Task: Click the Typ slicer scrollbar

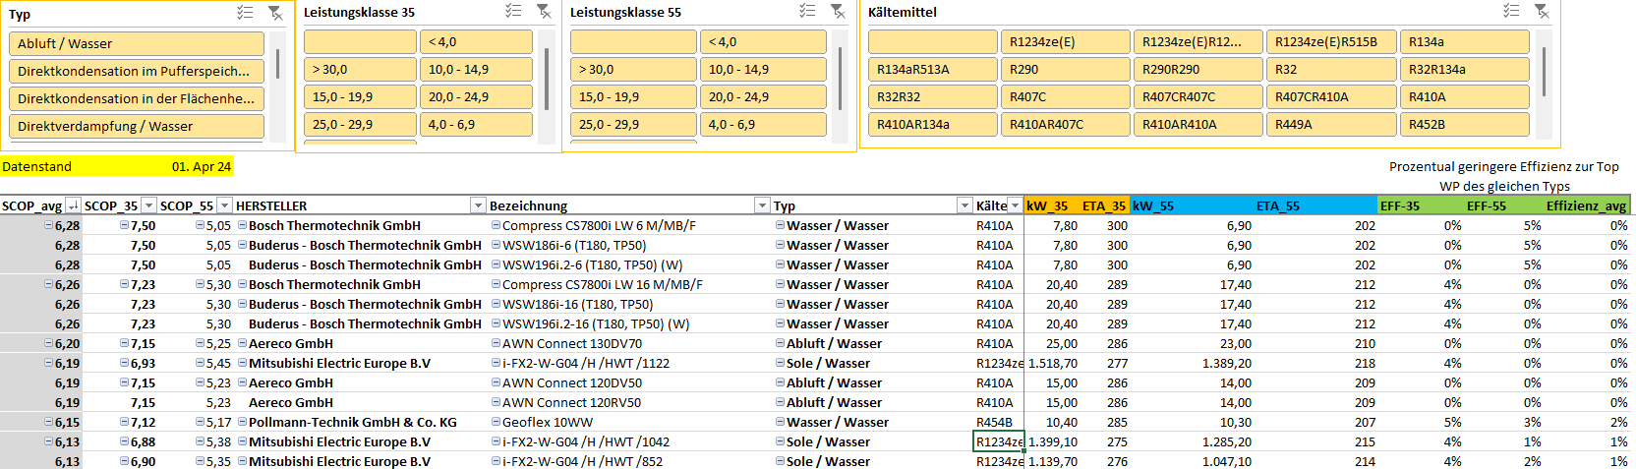Action: coord(277,64)
